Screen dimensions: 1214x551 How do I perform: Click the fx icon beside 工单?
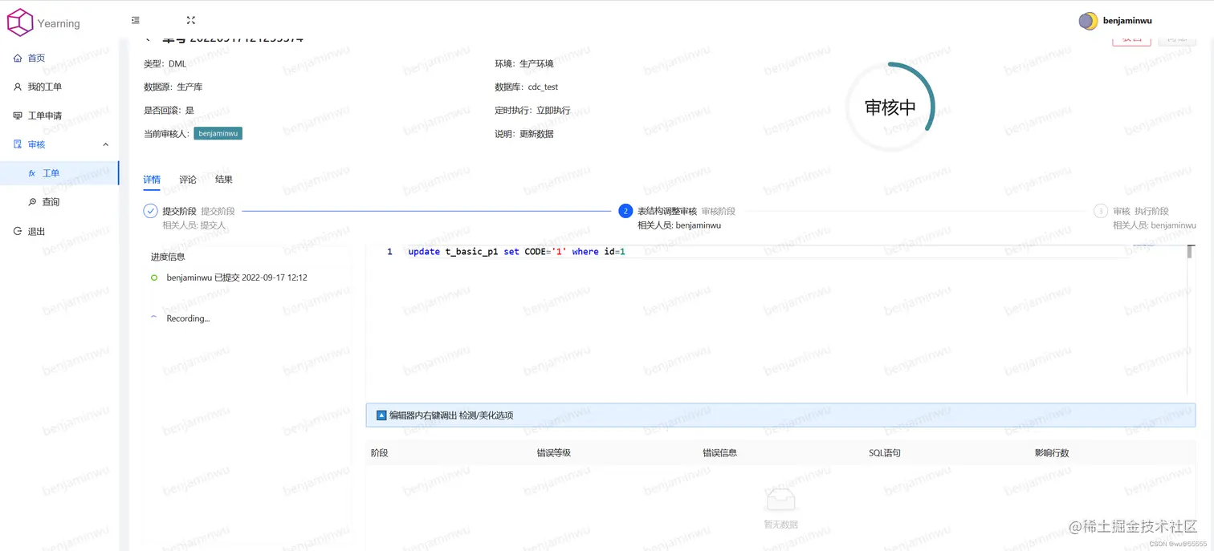coord(32,173)
